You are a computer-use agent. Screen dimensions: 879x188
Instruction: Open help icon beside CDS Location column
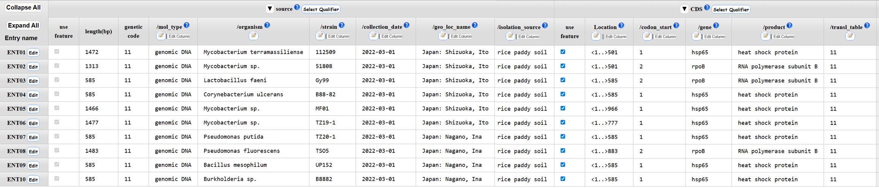click(x=621, y=26)
